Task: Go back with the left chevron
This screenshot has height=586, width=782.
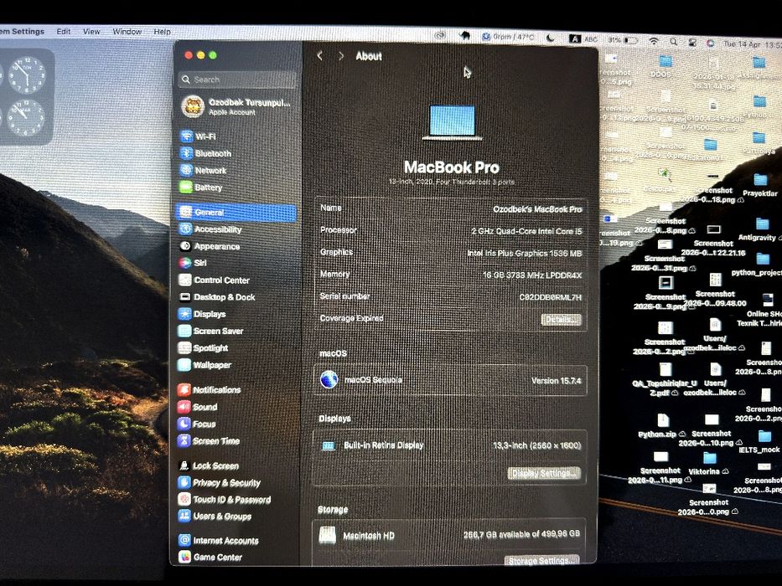Action: tap(320, 56)
